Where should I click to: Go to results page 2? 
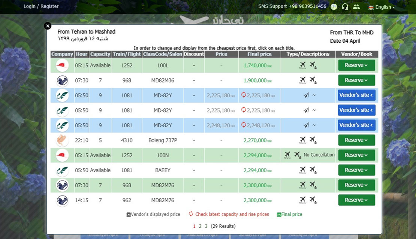coord(200,226)
